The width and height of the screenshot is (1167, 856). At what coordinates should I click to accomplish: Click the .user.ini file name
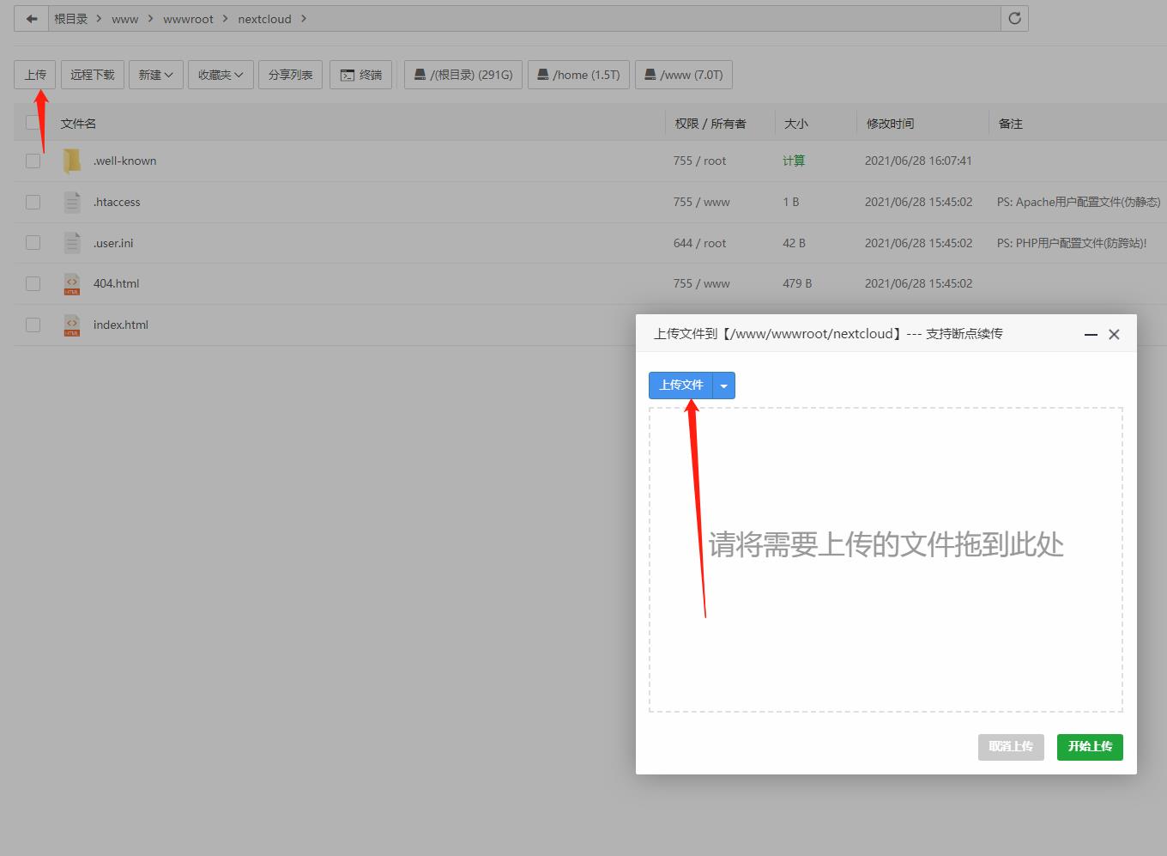pos(113,243)
